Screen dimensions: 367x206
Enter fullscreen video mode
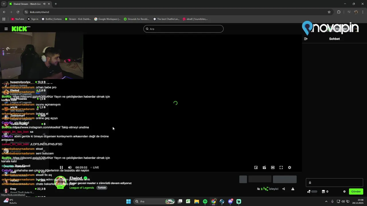(x=281, y=168)
